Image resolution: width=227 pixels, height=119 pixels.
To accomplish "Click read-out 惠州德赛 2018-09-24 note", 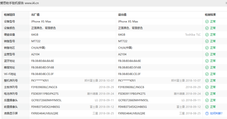I will pyautogui.click(x=187, y=94).
